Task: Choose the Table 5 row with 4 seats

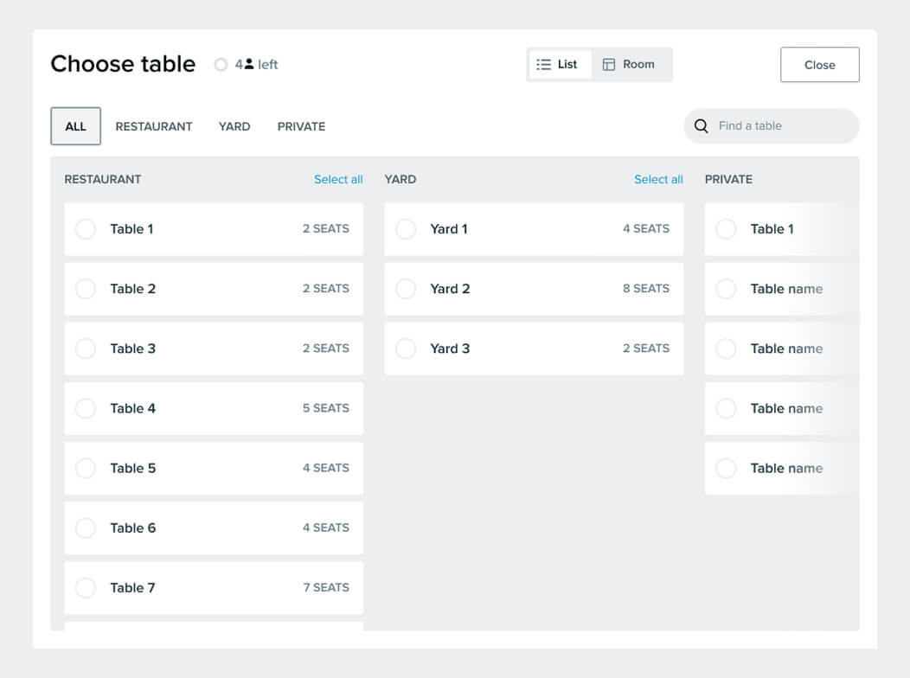Action: pyautogui.click(x=214, y=468)
